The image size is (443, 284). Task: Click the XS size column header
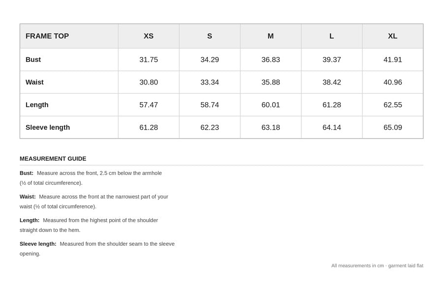click(149, 36)
